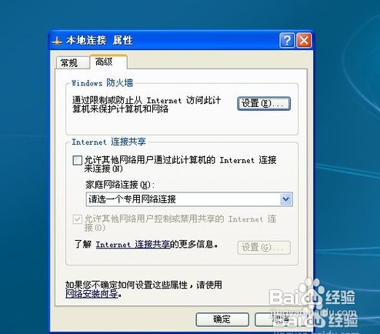Click the 家庭网络连接(H) label

coord(120,185)
